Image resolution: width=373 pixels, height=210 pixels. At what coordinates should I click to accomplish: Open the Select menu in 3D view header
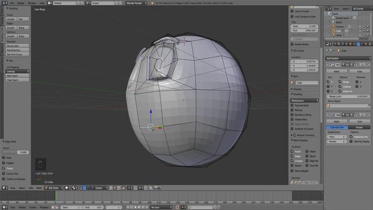click(x=22, y=188)
